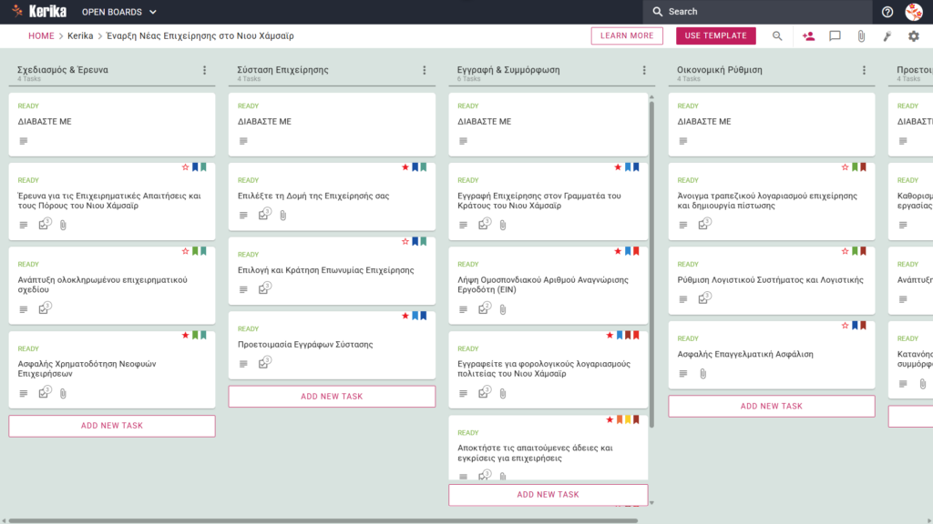
Task: Open the attachment icon on Ασφαλής Χρηματοδότηση card
Action: click(63, 393)
